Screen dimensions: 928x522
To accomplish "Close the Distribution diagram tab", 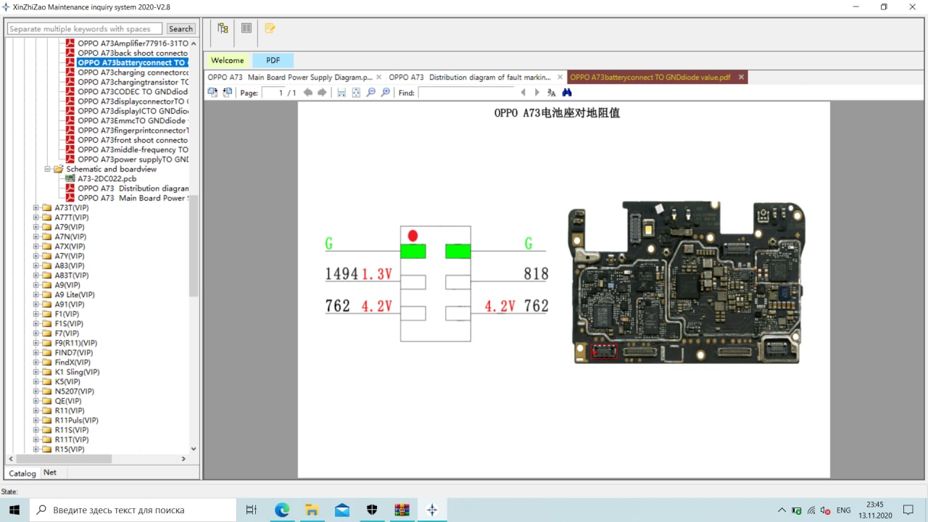I will pos(559,77).
